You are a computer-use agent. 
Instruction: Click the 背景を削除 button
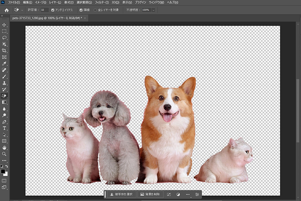tap(150, 194)
